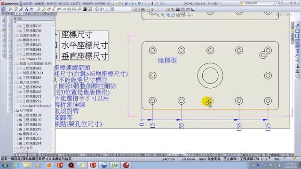Insert a Surface Finish symbol
The width and height of the screenshot is (301, 169).
[x=54, y=9]
